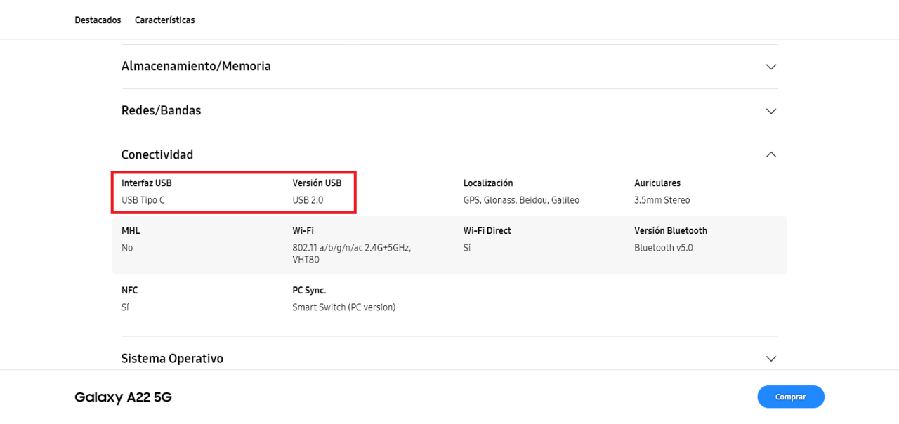Select the GPS, Glonass, Beidou, Galileo value
This screenshot has height=424, width=899.
(521, 200)
